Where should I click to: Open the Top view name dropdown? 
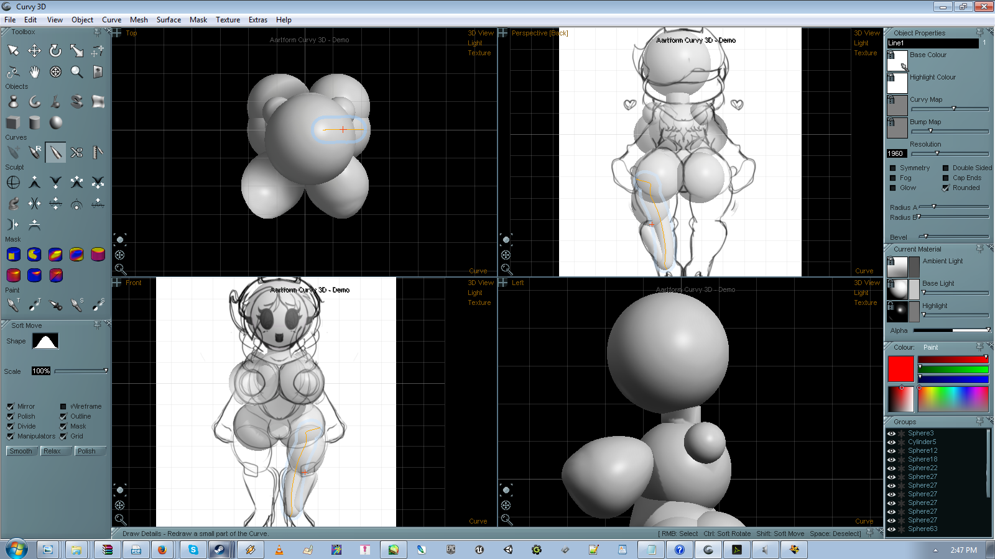(131, 34)
